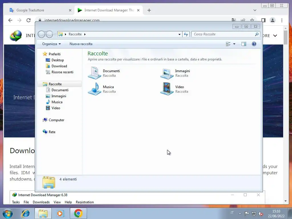Screen dimensions: 292x219
Task: Translate this page icon in Chrome
Action: click(x=234, y=20)
